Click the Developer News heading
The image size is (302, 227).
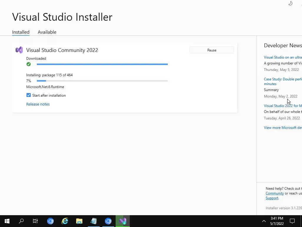point(283,45)
